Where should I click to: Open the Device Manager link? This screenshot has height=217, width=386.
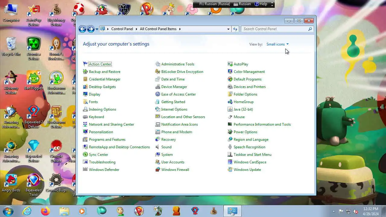(174, 86)
